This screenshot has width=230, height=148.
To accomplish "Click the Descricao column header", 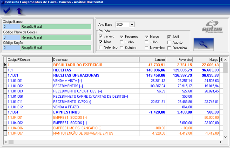I will 96,60.
